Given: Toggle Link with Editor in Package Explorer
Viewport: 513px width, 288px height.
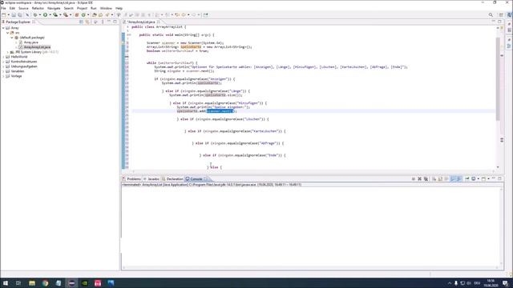Looking at the screenshot, I should click(x=87, y=22).
